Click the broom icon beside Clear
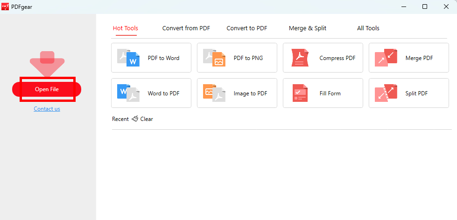Viewport: 457px width, 220px height. click(x=134, y=119)
